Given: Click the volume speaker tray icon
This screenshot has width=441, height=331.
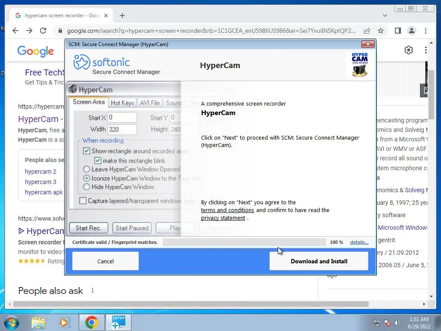Looking at the screenshot, I should click(398, 323).
